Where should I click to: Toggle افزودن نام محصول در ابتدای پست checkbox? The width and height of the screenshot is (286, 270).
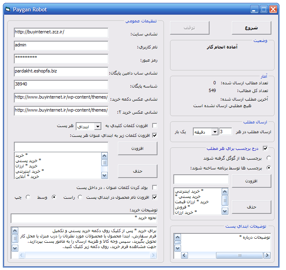(155, 197)
